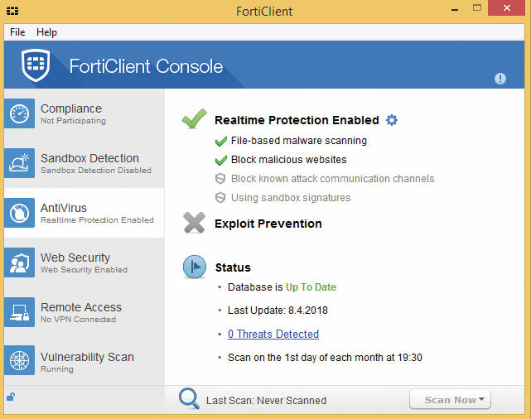Open the Web Security icon
Image resolution: width=531 pixels, height=419 pixels.
[19, 262]
